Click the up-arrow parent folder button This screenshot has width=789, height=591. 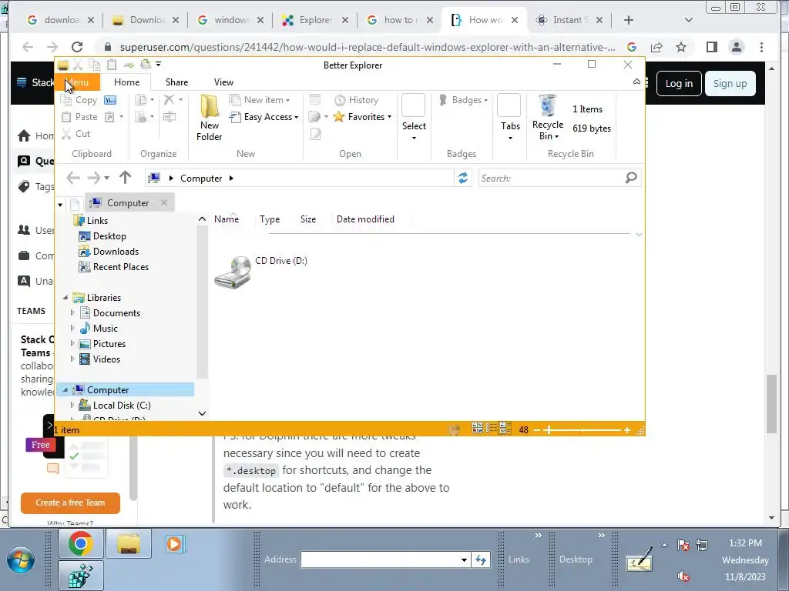[x=126, y=178]
